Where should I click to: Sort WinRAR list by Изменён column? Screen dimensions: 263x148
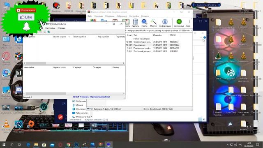click(x=157, y=35)
